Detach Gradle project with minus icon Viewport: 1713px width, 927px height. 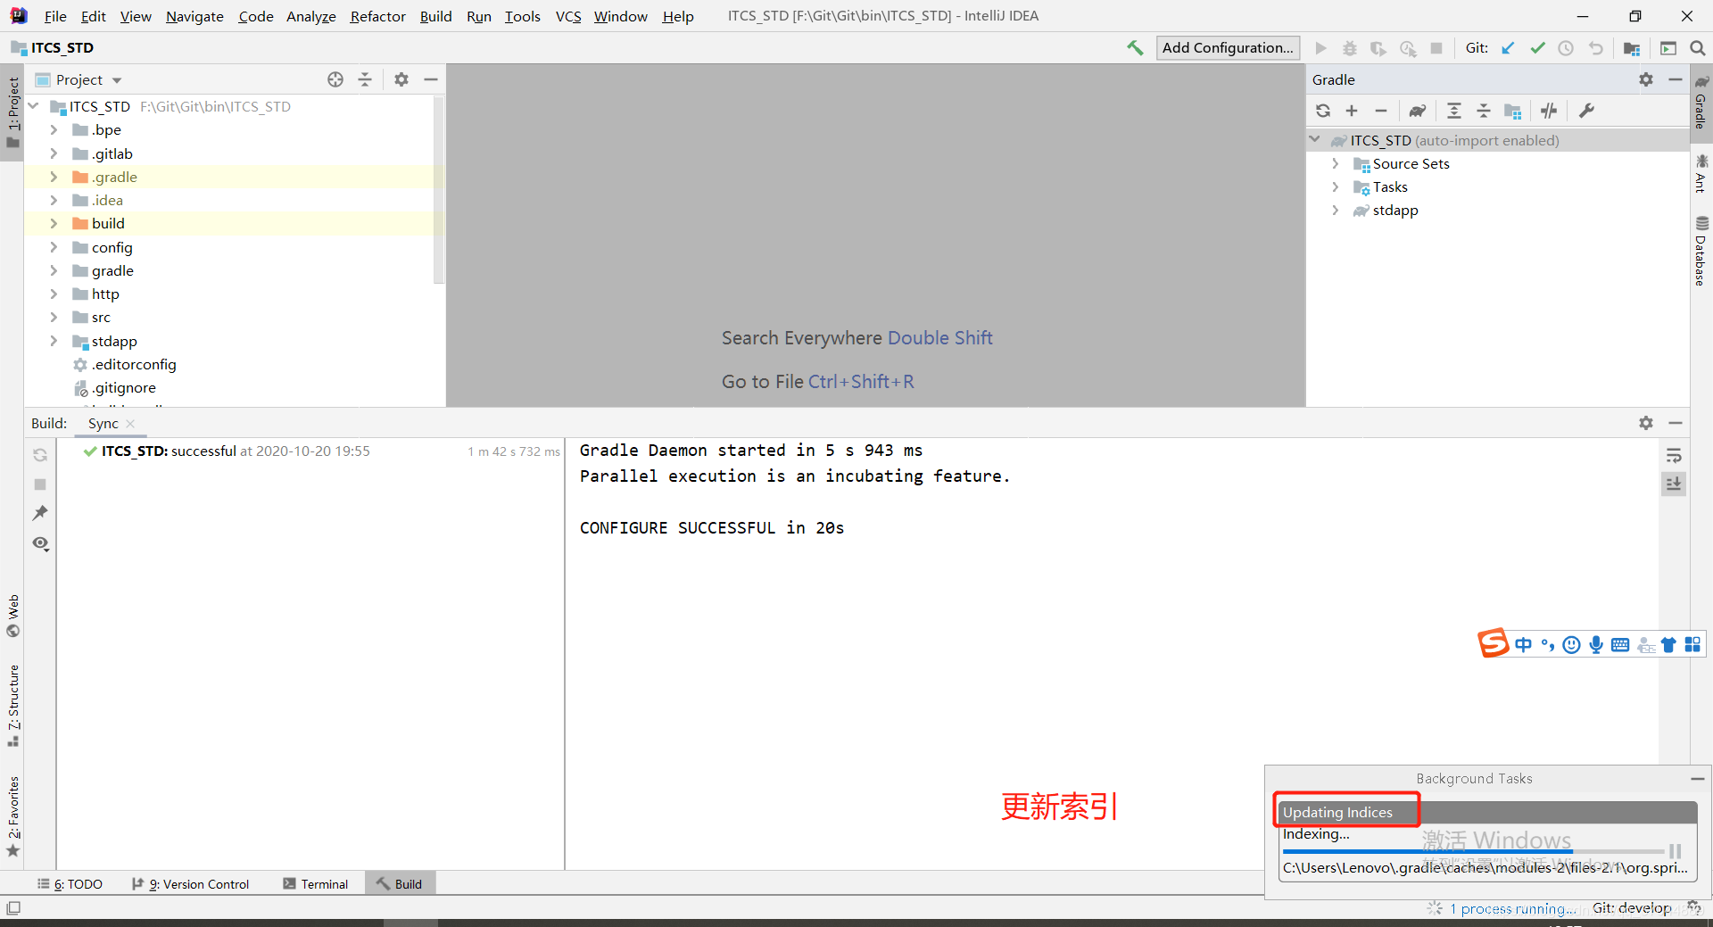click(x=1381, y=111)
